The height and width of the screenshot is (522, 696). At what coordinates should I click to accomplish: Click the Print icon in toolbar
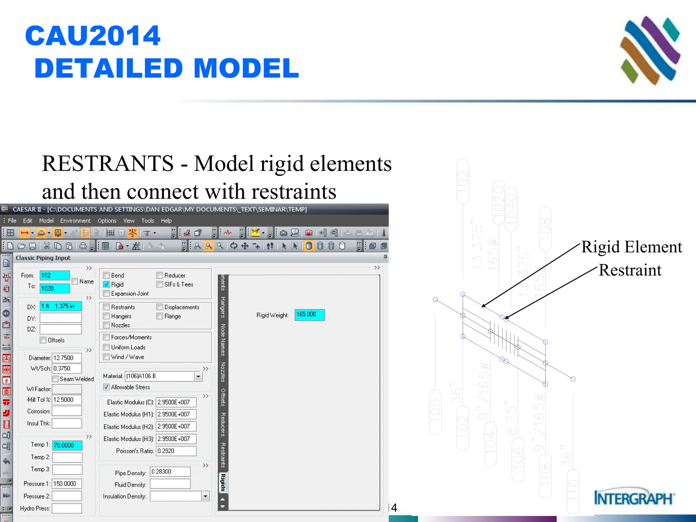83,246
